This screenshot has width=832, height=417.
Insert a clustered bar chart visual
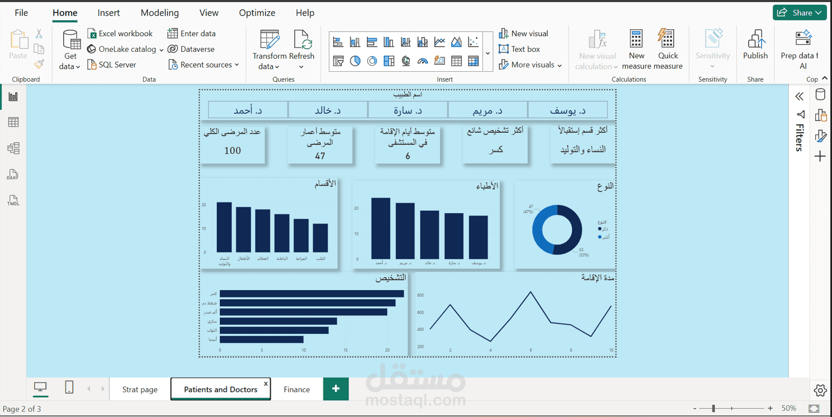372,42
